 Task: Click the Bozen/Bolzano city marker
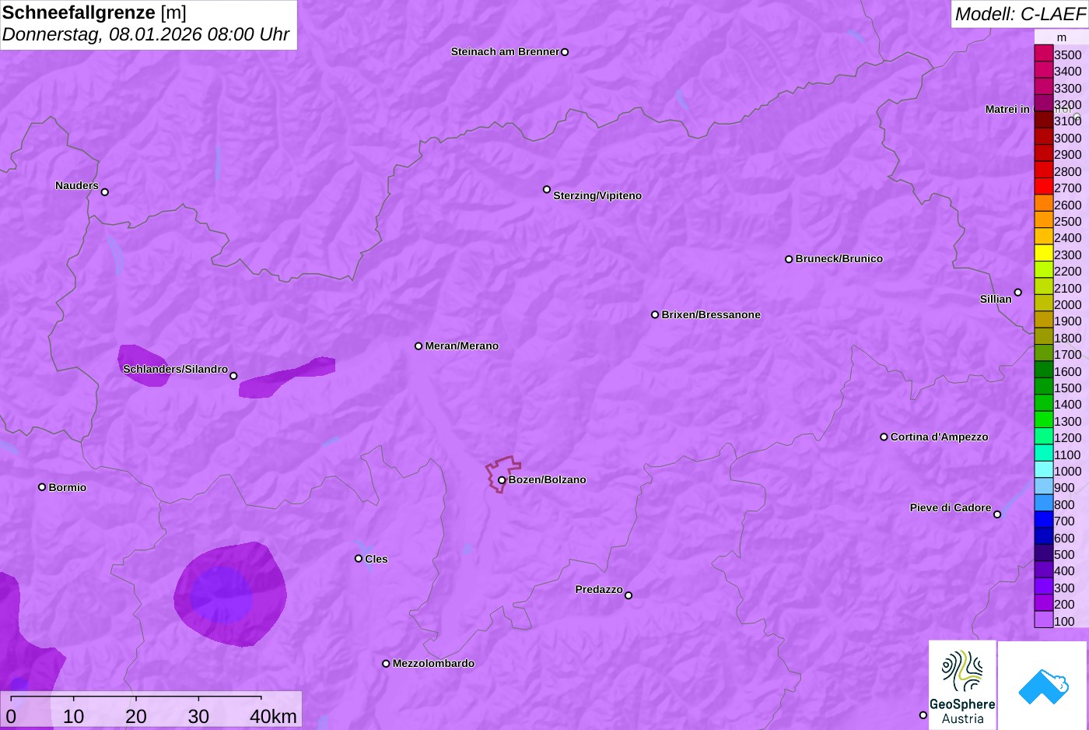tap(502, 480)
